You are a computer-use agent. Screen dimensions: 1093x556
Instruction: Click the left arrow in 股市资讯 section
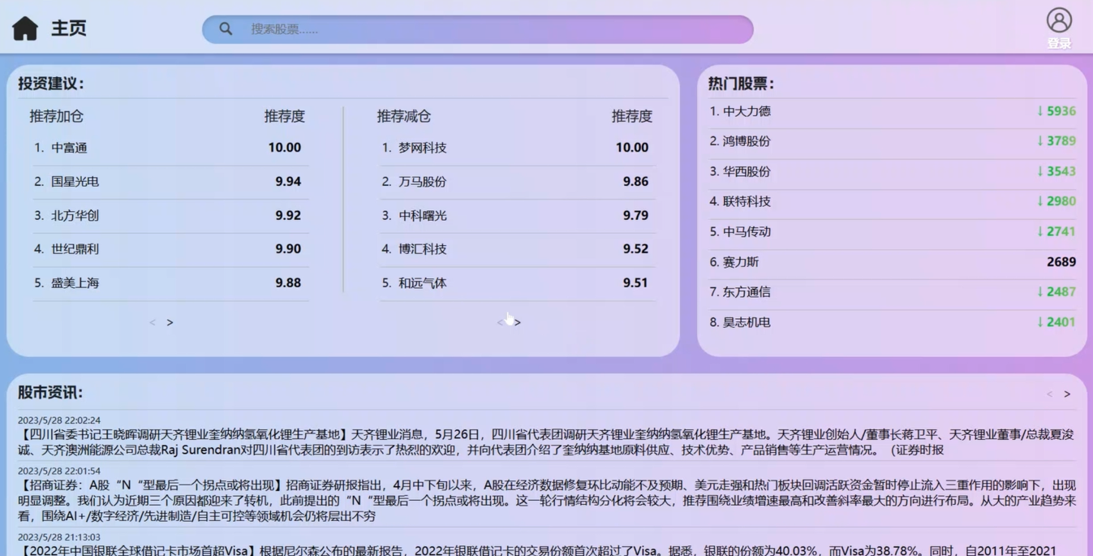[x=1051, y=393]
